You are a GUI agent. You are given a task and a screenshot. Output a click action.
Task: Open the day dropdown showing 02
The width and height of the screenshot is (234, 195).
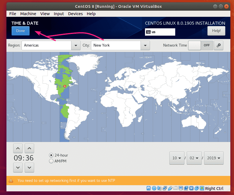click(194, 158)
